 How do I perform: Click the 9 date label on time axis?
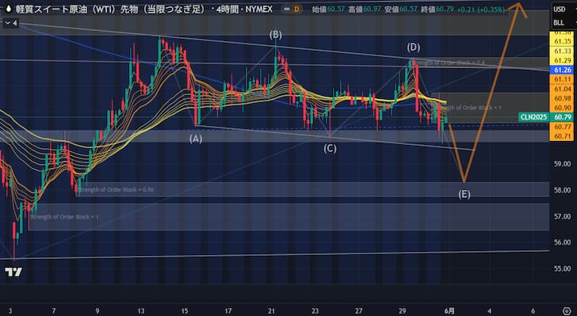point(97,311)
